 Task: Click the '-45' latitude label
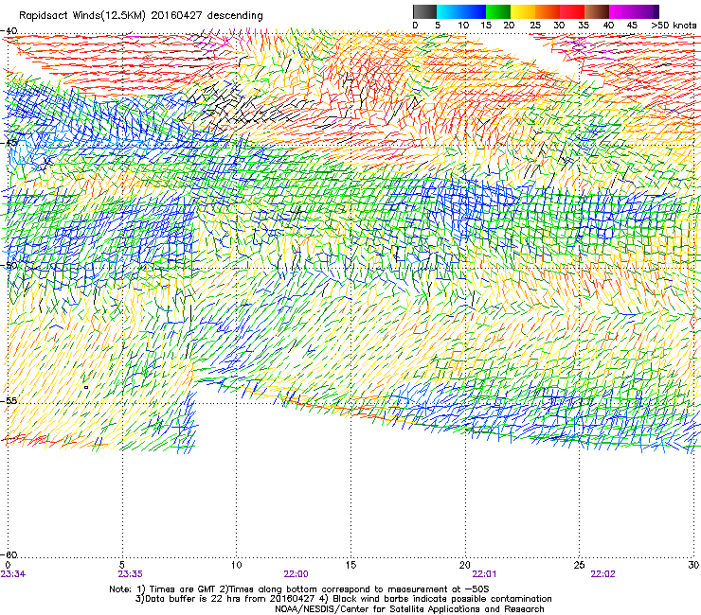[x=9, y=144]
